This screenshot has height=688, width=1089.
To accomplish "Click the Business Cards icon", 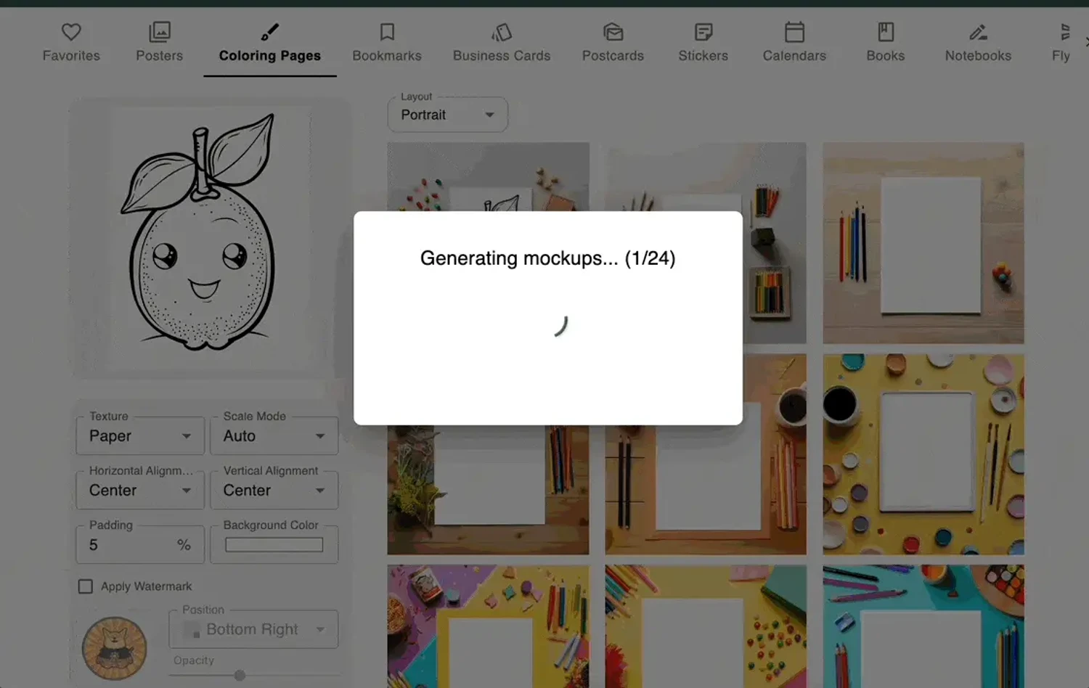I will 501,32.
